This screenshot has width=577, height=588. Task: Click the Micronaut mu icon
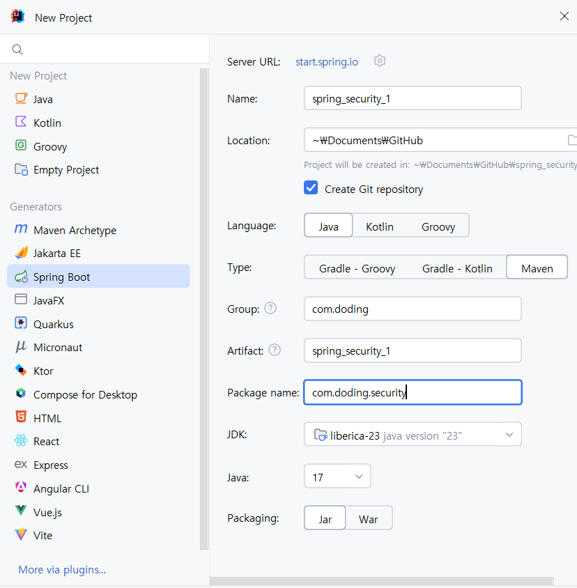click(21, 346)
